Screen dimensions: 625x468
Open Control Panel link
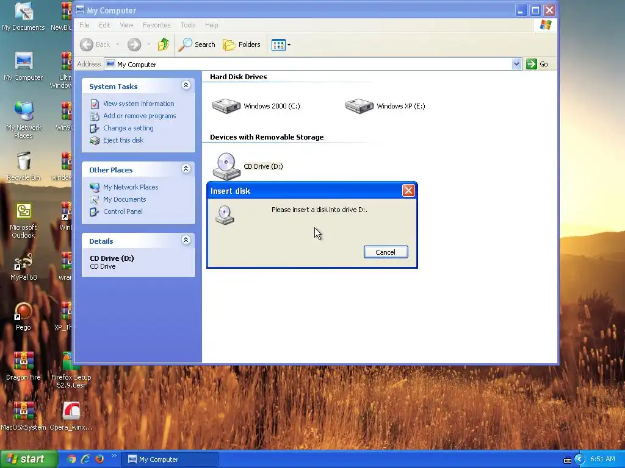tap(123, 211)
